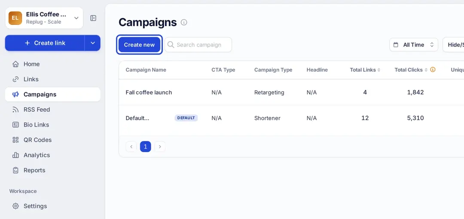The height and width of the screenshot is (219, 464).
Task: Go to Home in sidebar
Action: tap(53, 64)
